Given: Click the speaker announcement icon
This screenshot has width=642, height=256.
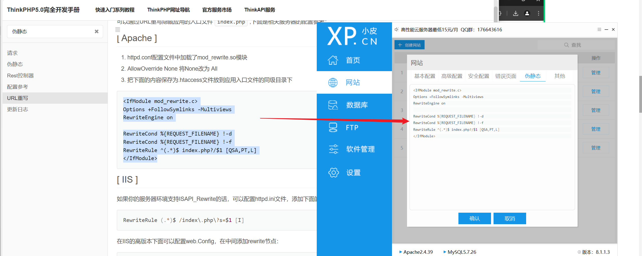Looking at the screenshot, I should (396, 30).
